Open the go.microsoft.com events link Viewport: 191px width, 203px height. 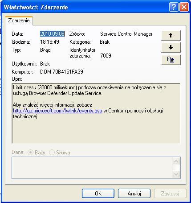(57, 111)
